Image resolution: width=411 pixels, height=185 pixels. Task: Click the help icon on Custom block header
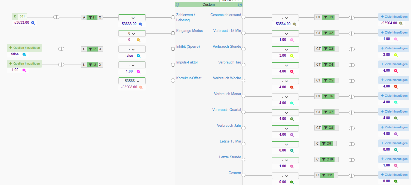point(240,5)
